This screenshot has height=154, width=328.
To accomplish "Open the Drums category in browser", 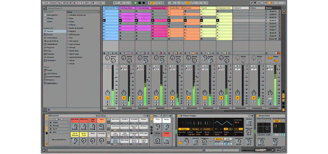I will point(50,35).
